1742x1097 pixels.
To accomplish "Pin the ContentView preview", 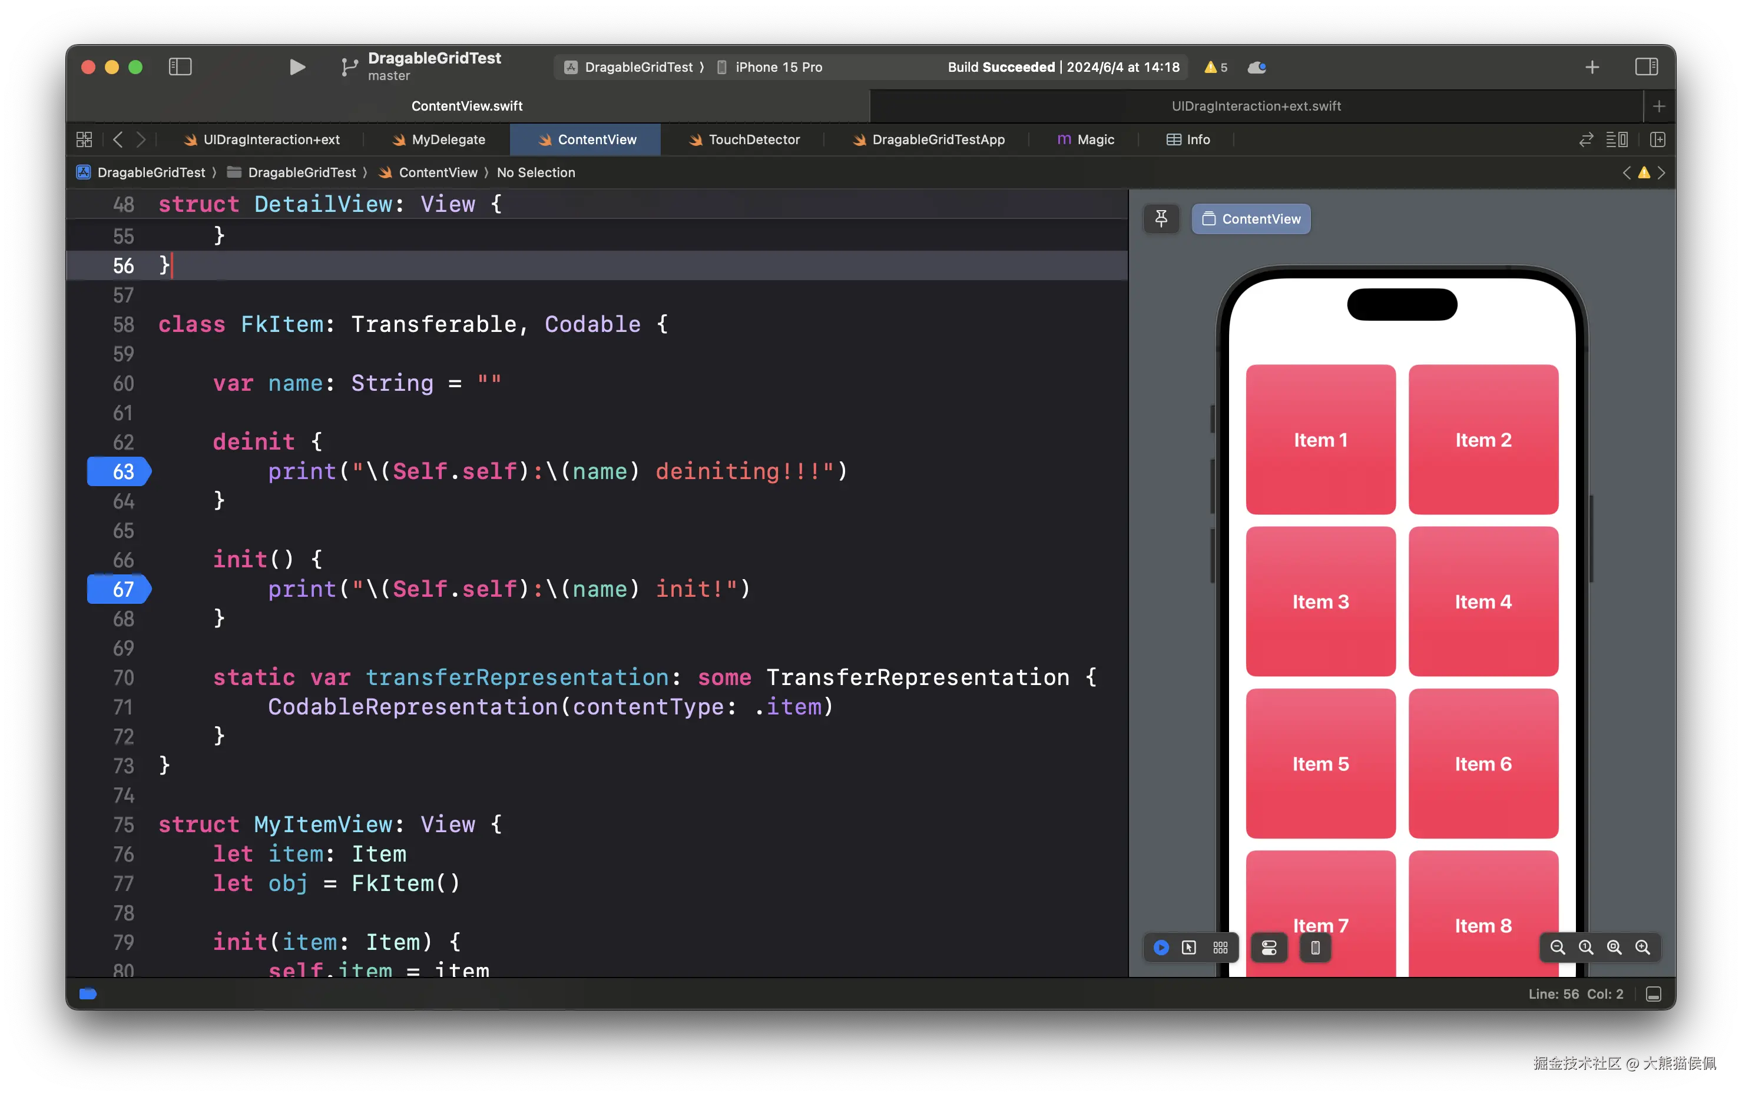I will tap(1161, 218).
